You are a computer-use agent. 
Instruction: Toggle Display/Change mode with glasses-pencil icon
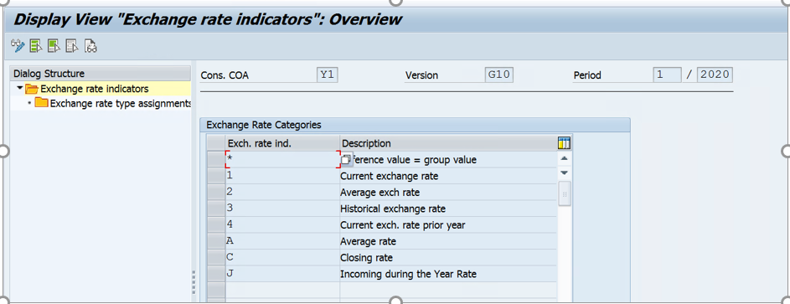pos(18,47)
